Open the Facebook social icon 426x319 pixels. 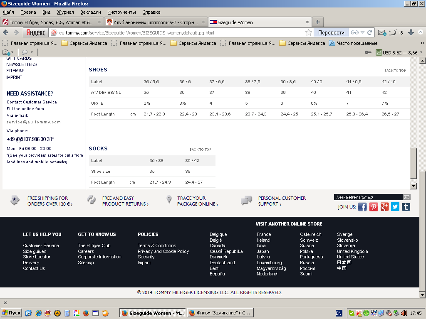(362, 207)
